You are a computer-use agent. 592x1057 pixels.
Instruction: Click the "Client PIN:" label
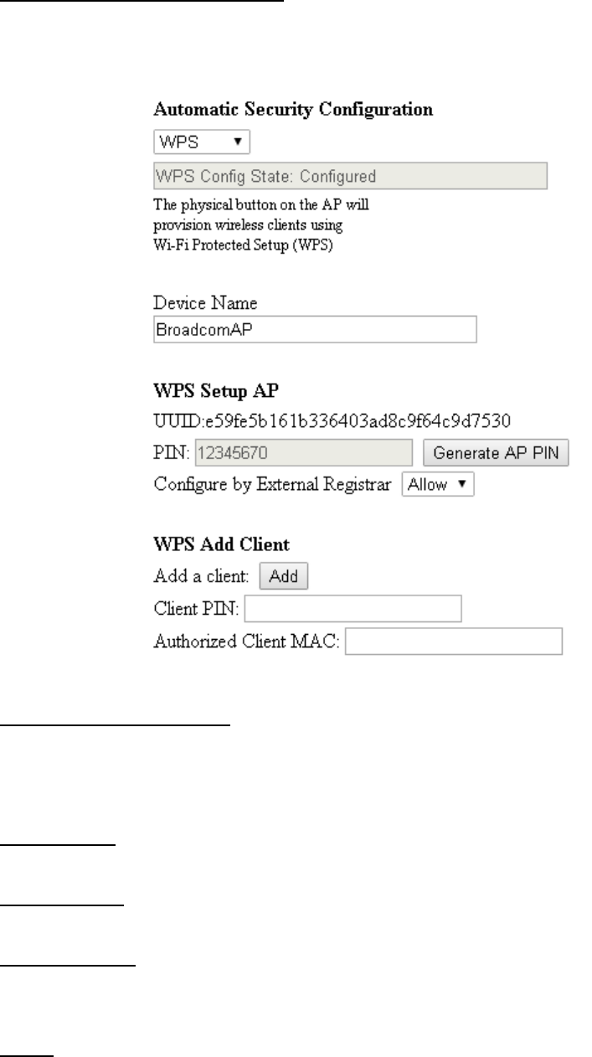[197, 610]
